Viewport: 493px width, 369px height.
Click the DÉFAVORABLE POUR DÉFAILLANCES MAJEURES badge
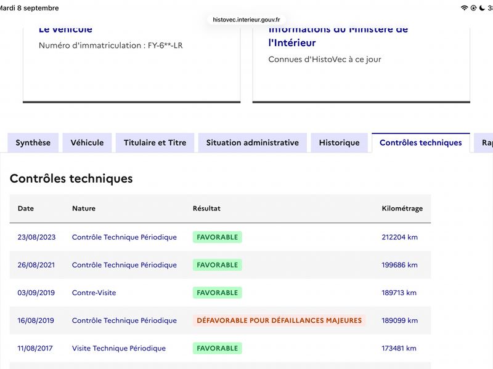(x=279, y=320)
